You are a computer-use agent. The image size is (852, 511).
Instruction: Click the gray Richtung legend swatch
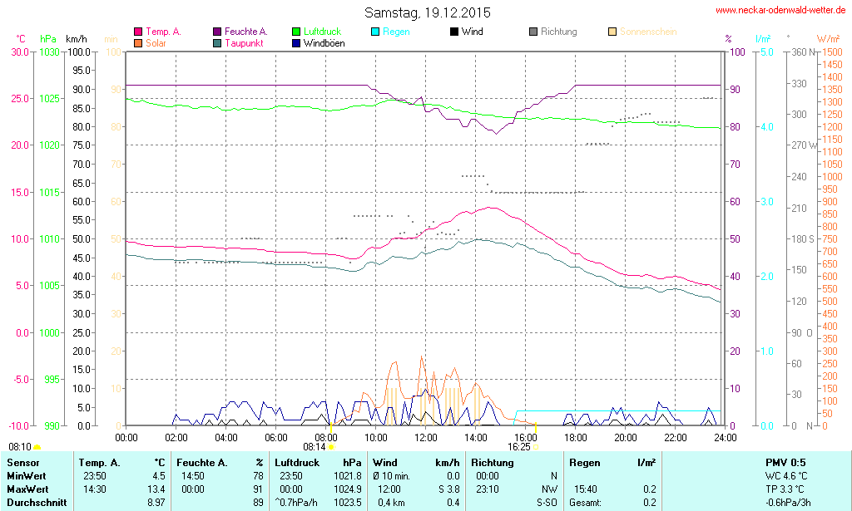pyautogui.click(x=533, y=32)
